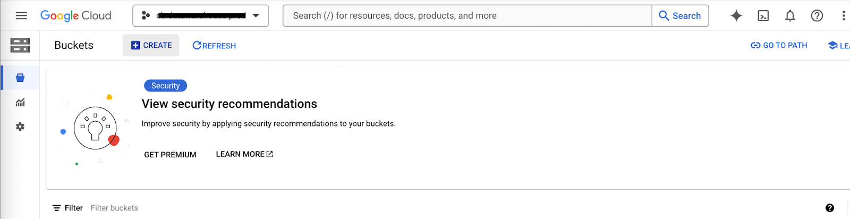Click the Cloud Storage product icon
The height and width of the screenshot is (219, 850).
click(20, 46)
